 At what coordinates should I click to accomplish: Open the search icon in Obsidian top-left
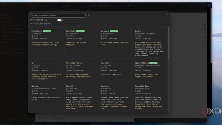point(8,5)
